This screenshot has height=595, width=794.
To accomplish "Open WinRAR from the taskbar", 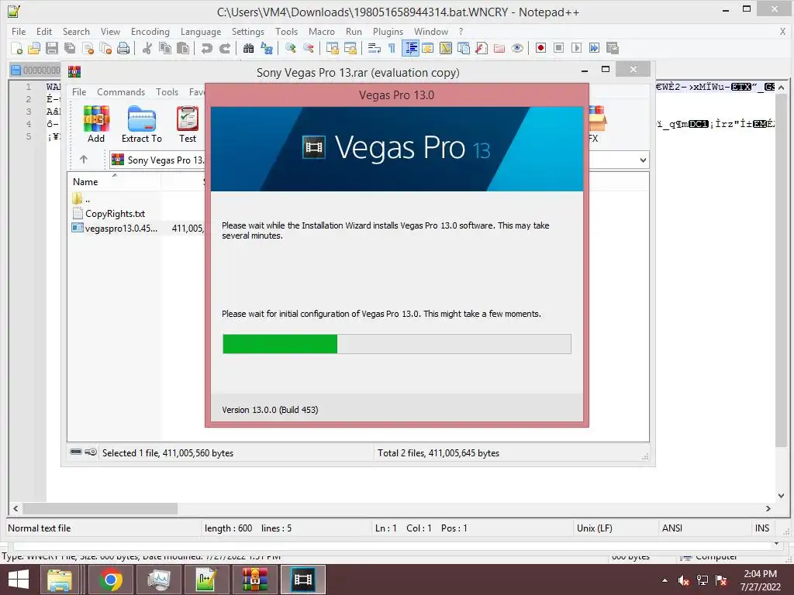I will tap(254, 580).
